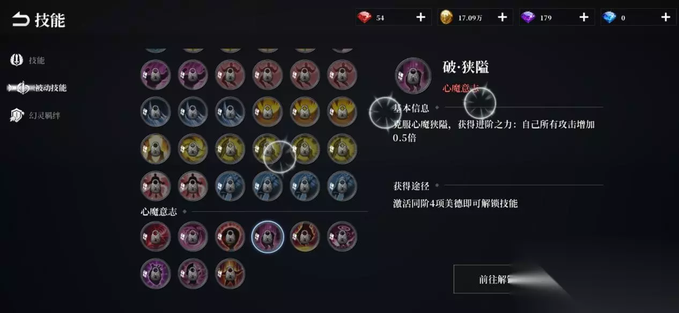Select the highlighted locked skill in 心魔意志 row
Image resolution: width=679 pixels, height=313 pixels.
(x=268, y=236)
